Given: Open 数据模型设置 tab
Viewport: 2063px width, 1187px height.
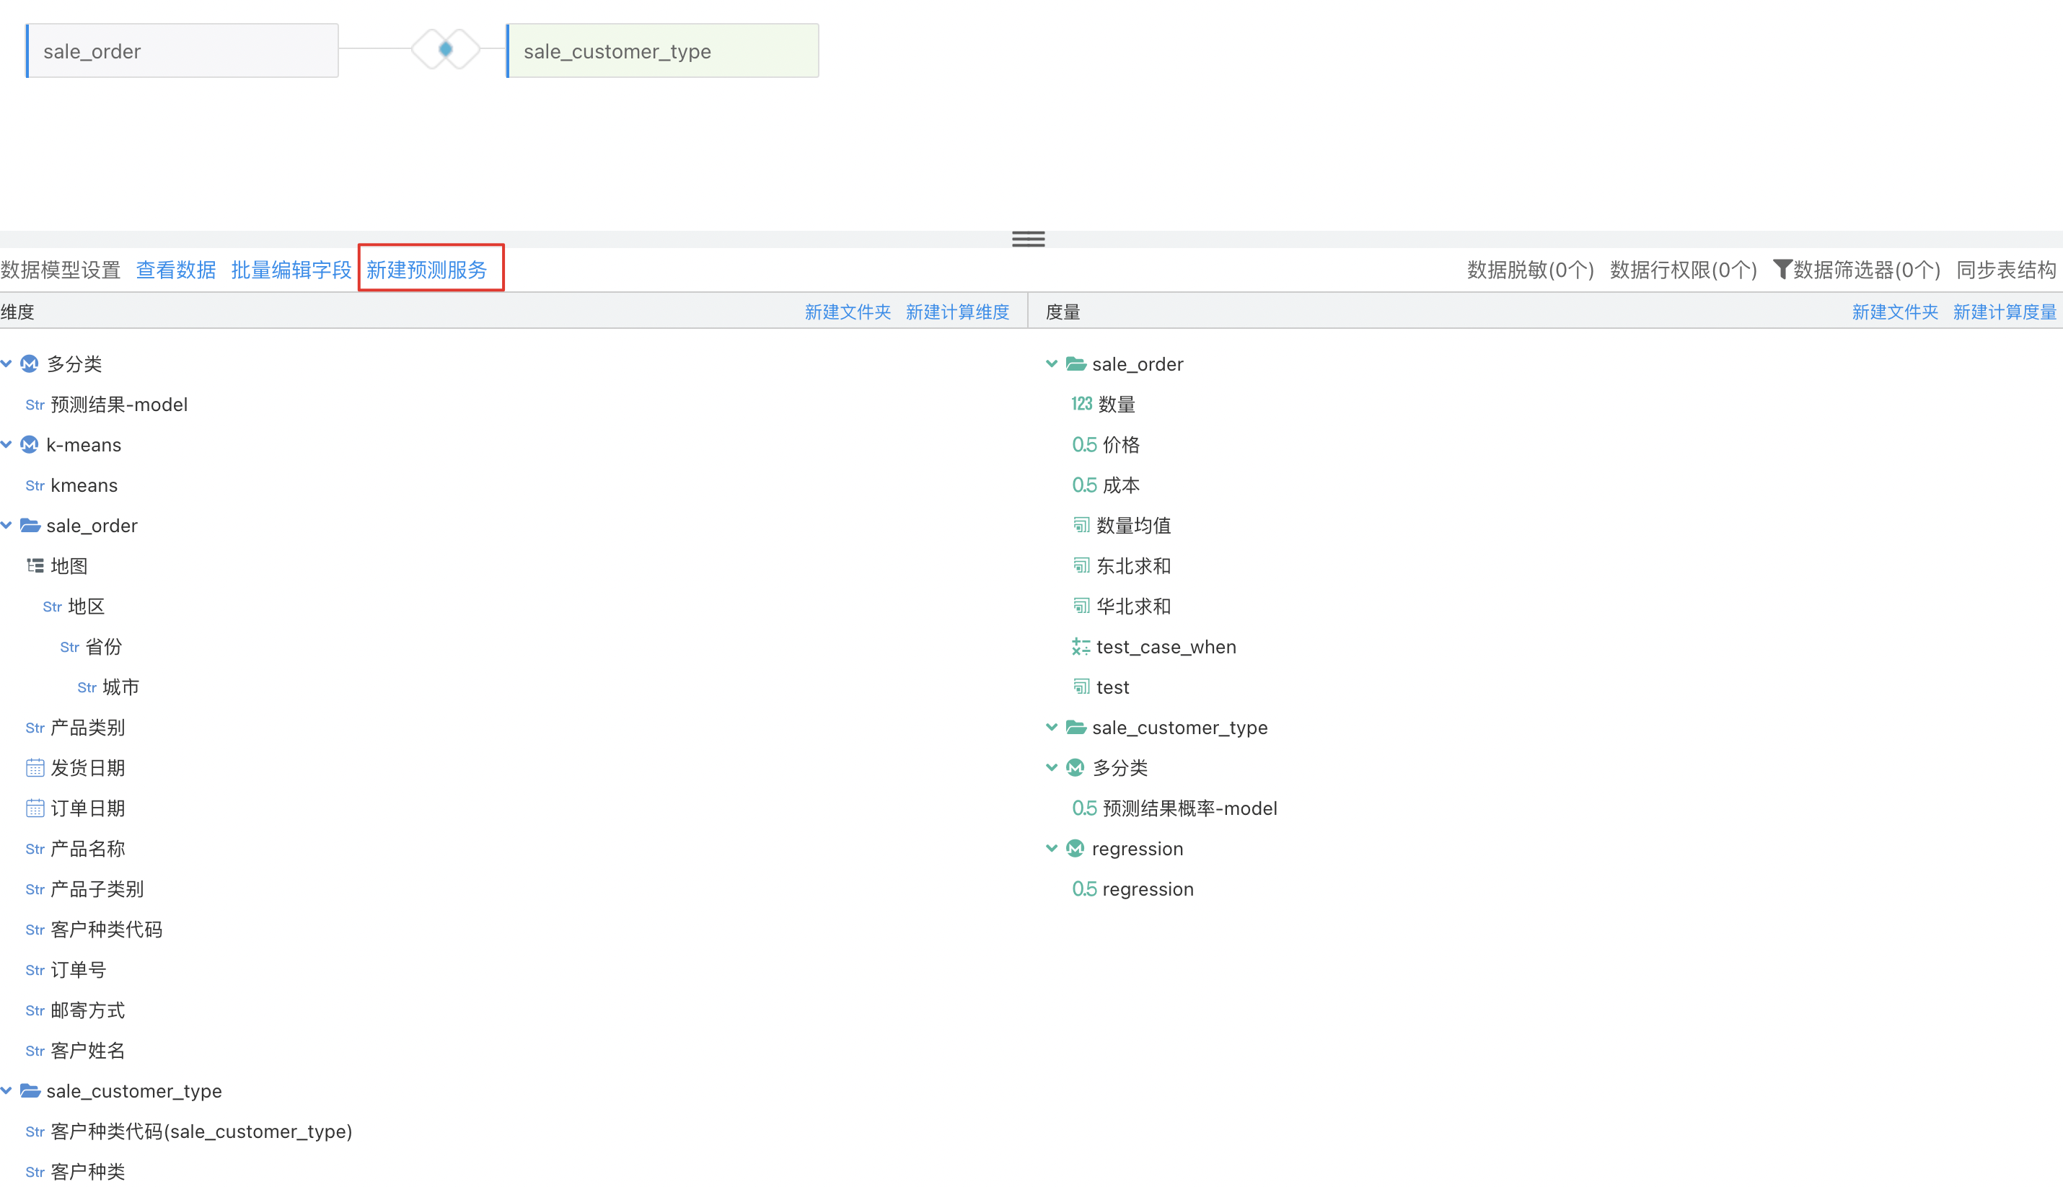Looking at the screenshot, I should 61,270.
